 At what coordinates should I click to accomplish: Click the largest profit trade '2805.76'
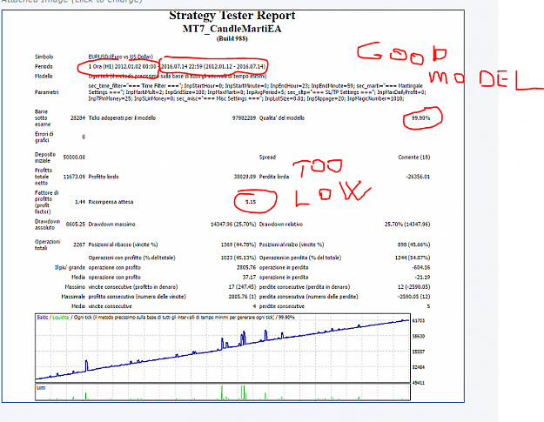tap(246, 267)
